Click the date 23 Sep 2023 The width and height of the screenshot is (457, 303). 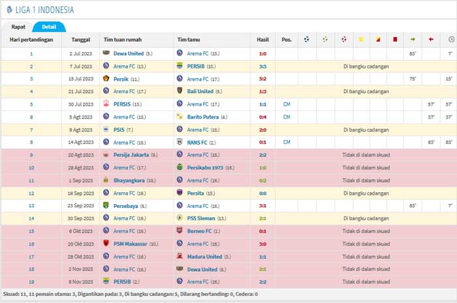click(81, 206)
